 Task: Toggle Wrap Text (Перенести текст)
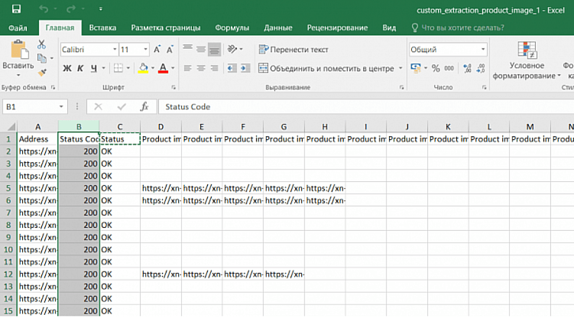coord(294,49)
